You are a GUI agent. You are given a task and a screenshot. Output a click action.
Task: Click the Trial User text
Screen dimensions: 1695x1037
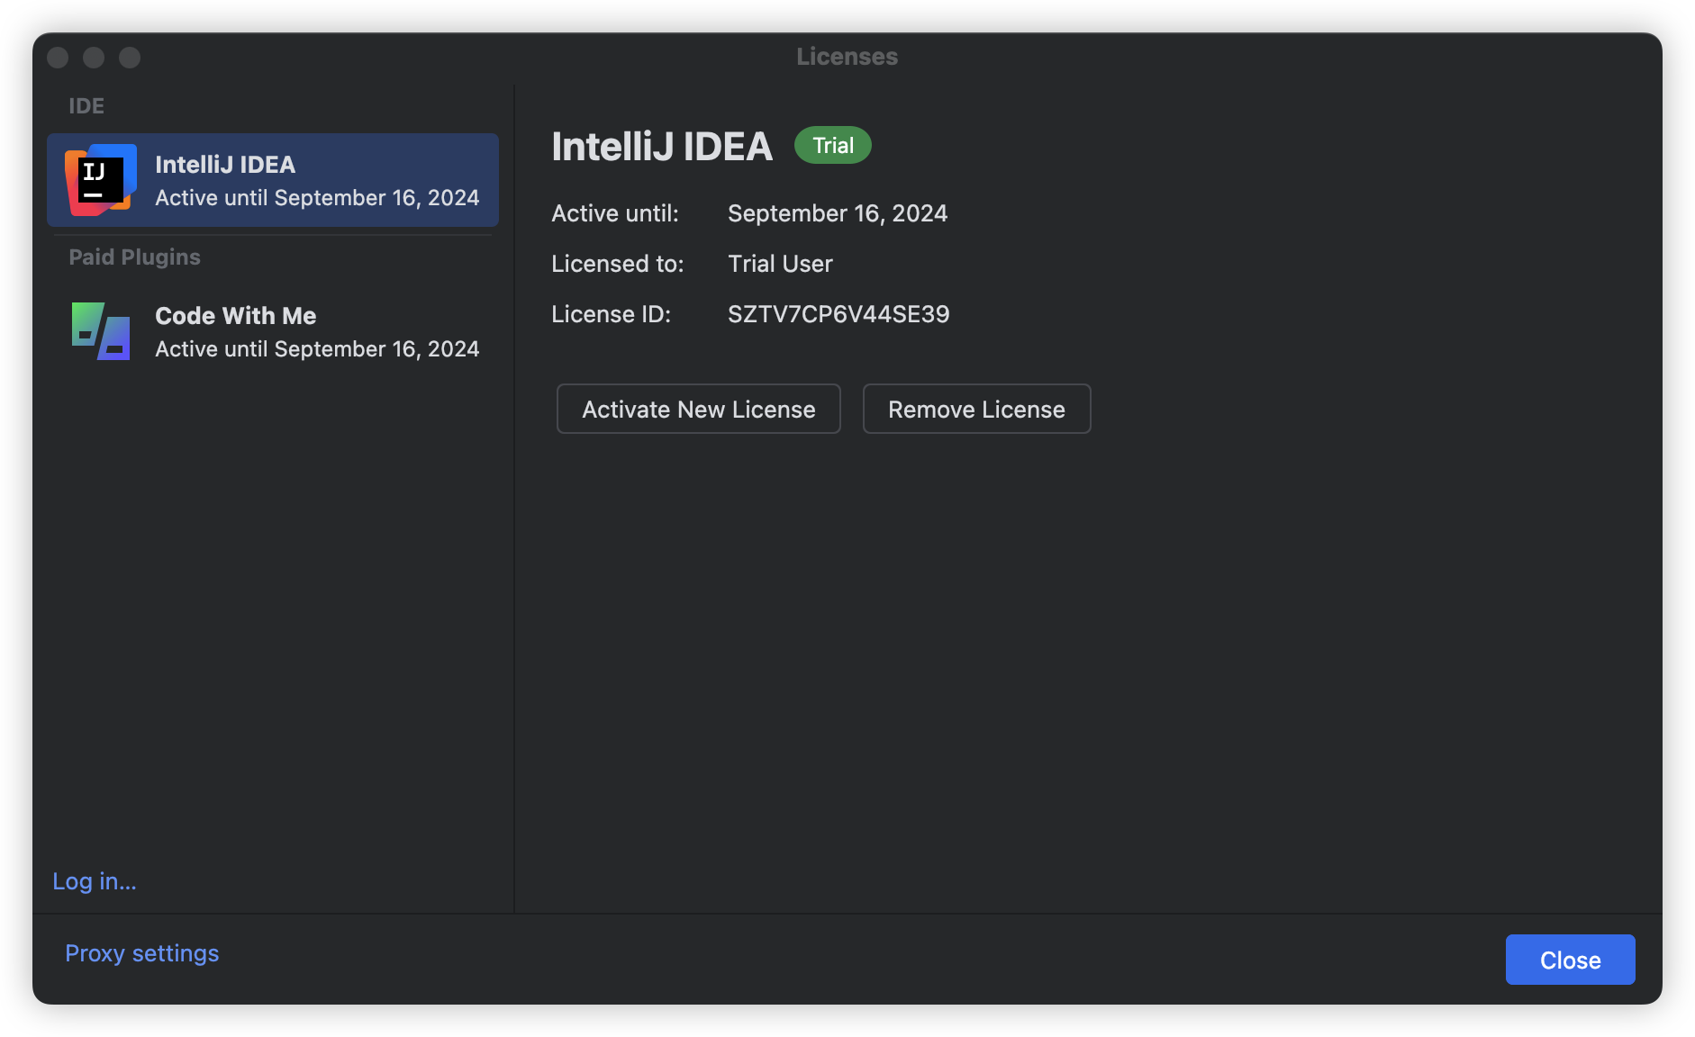pos(780,264)
